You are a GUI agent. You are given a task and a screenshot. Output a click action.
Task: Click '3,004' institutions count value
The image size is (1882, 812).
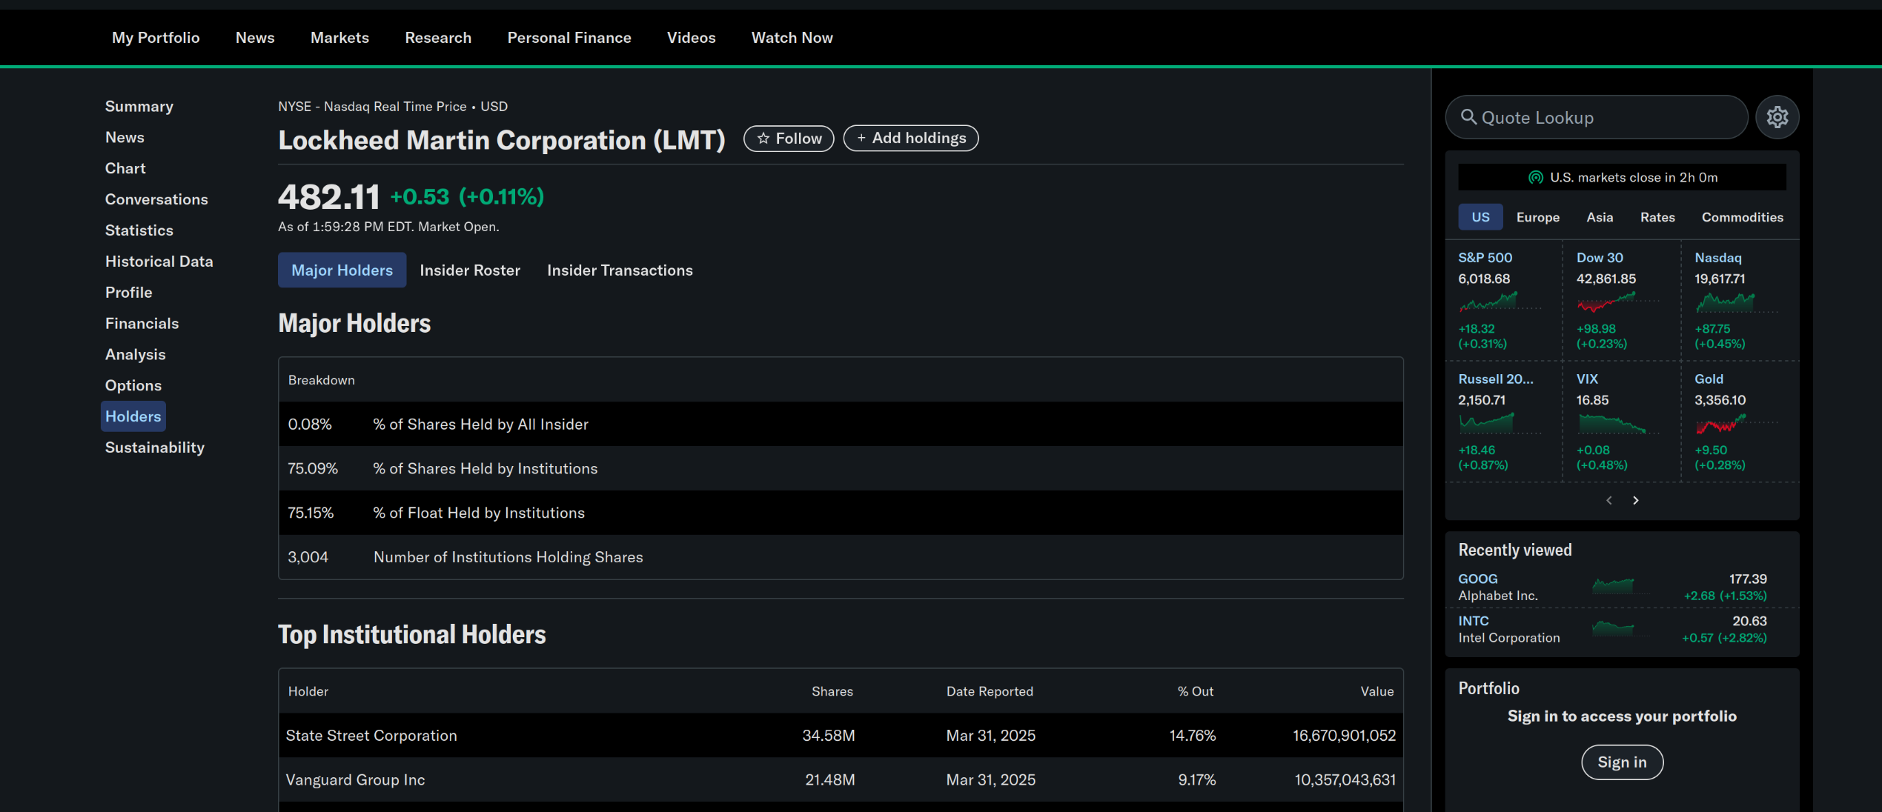(308, 558)
